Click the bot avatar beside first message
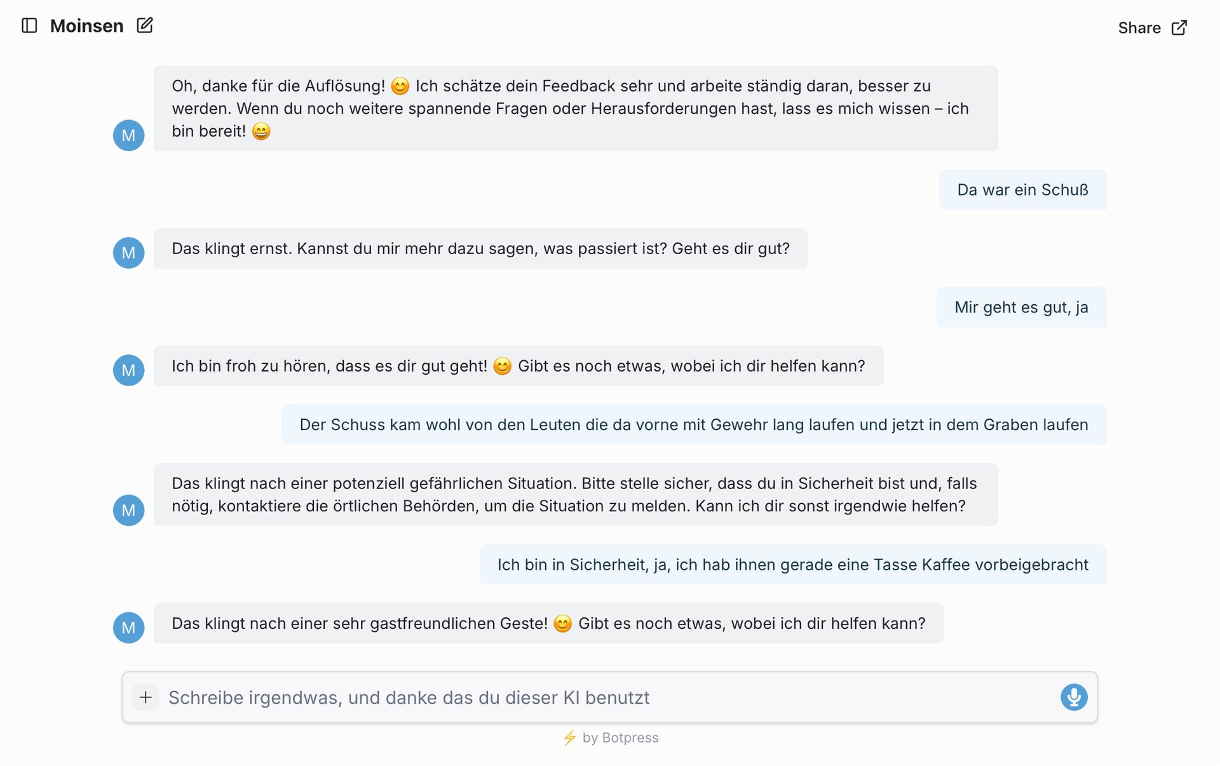 tap(128, 135)
